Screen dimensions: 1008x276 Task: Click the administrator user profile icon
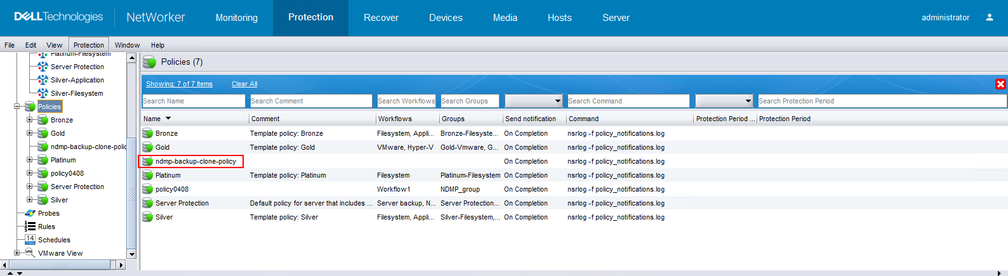tap(989, 17)
